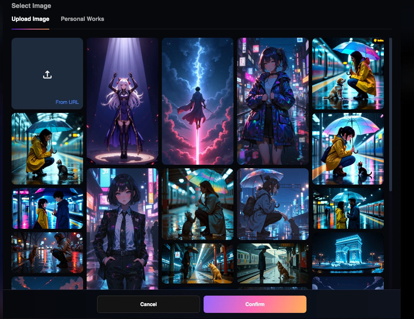Click the upload arrow icon
The height and width of the screenshot is (319, 414).
pos(47,74)
